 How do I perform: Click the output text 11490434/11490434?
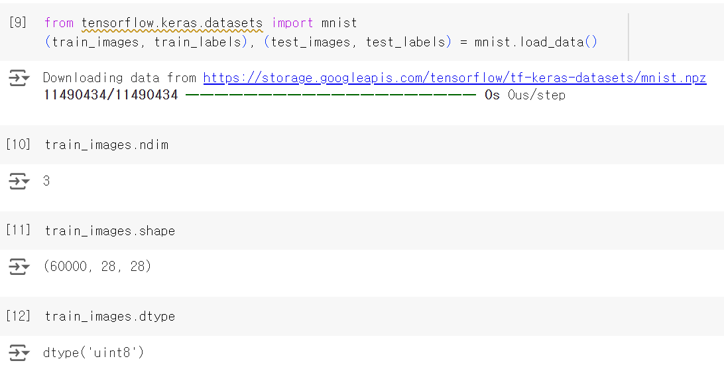click(111, 95)
